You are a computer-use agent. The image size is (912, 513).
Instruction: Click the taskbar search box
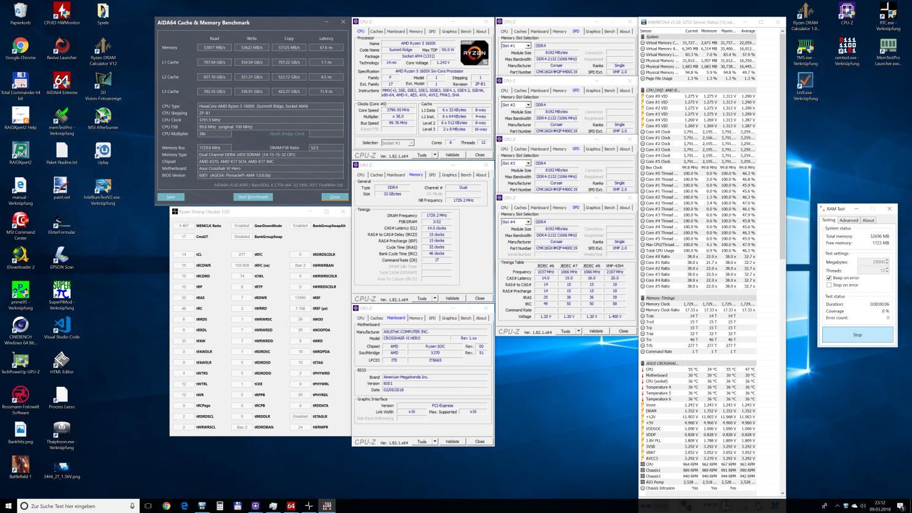tap(77, 506)
